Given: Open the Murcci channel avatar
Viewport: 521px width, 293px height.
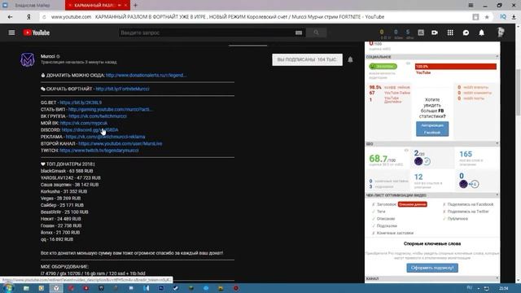Looking at the screenshot, I should pyautogui.click(x=28, y=60).
